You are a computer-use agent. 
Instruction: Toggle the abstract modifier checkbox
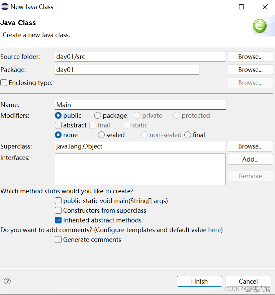click(x=58, y=125)
